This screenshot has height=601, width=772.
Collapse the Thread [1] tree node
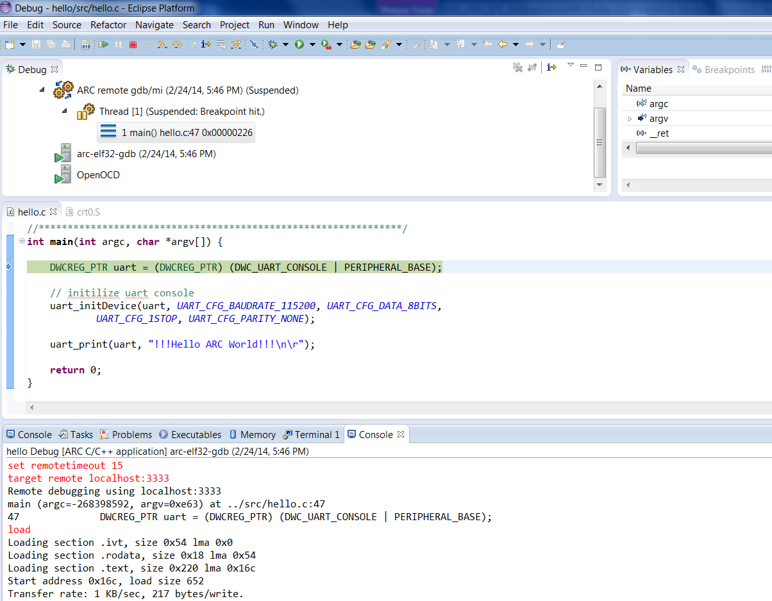[64, 111]
